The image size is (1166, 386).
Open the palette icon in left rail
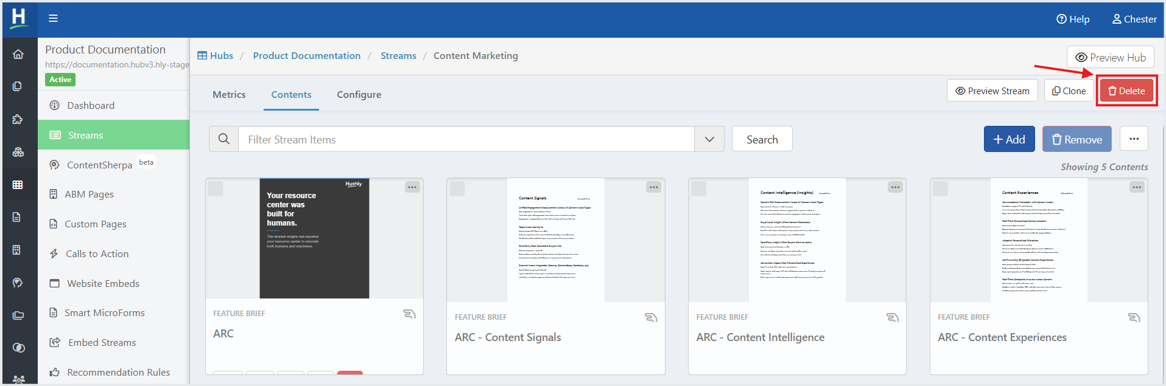18,283
